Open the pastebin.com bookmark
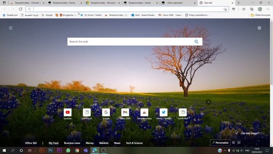 tap(197, 15)
